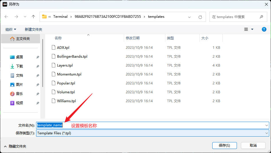Open 视频 in the sidebar
The height and width of the screenshot is (153, 271).
pyautogui.click(x=19, y=103)
